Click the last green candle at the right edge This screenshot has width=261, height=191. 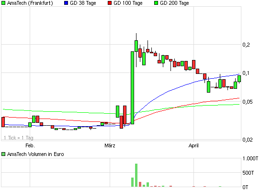pos(239,79)
